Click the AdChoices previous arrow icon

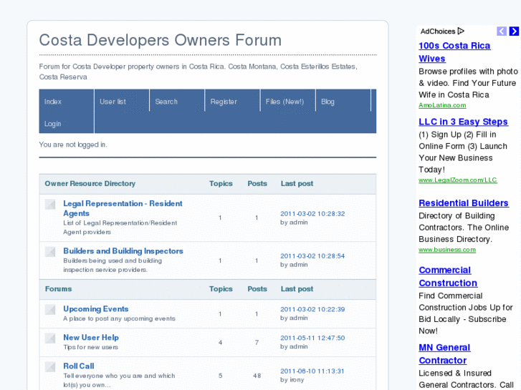click(502, 31)
